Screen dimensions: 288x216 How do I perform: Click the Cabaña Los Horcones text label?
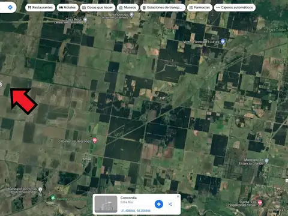74,141
